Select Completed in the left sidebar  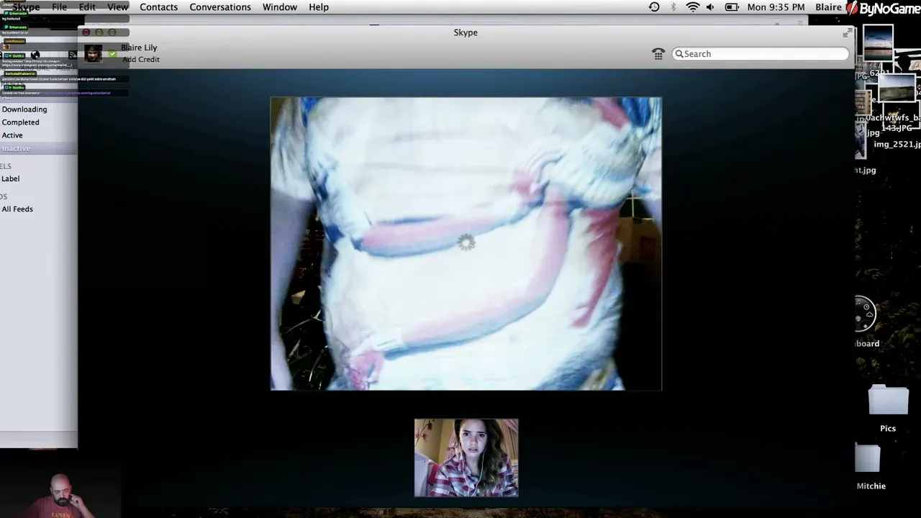20,122
